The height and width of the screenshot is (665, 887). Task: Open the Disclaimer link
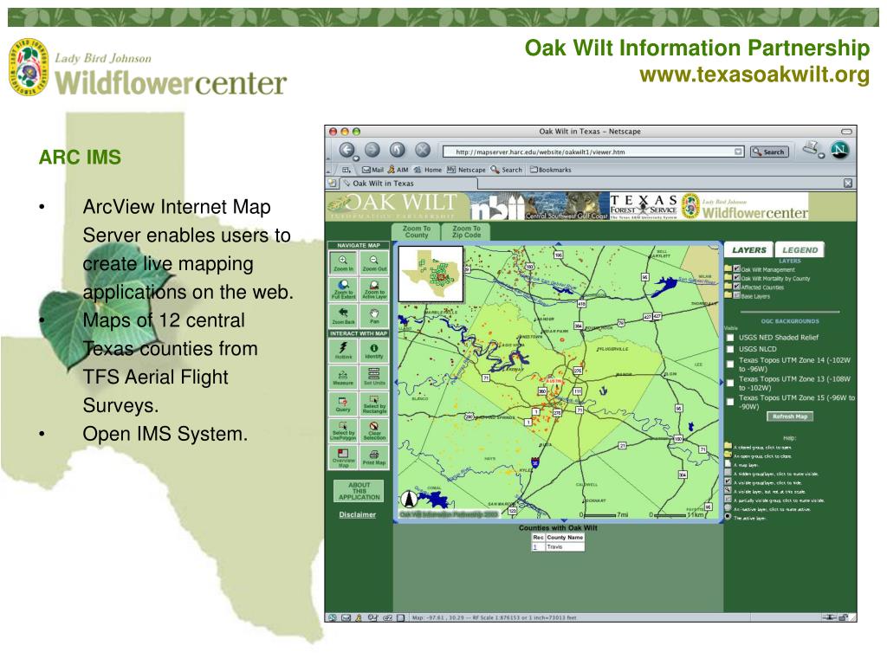point(358,514)
